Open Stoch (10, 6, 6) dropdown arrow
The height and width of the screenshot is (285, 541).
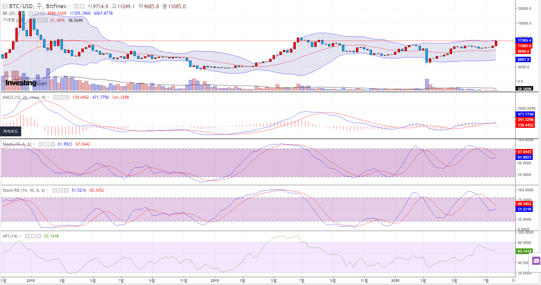tap(34, 144)
